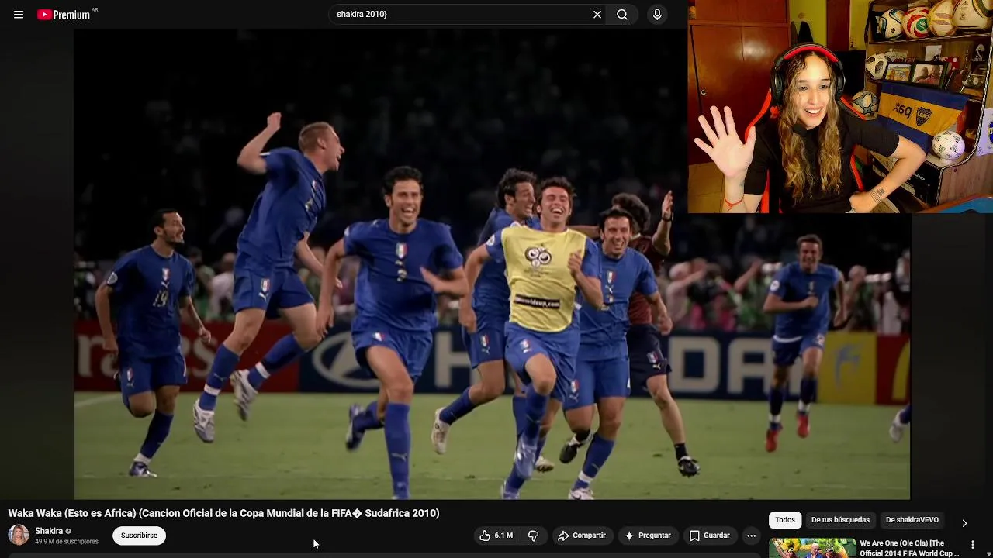
Task: Select the Todos filter chip
Action: (785, 520)
